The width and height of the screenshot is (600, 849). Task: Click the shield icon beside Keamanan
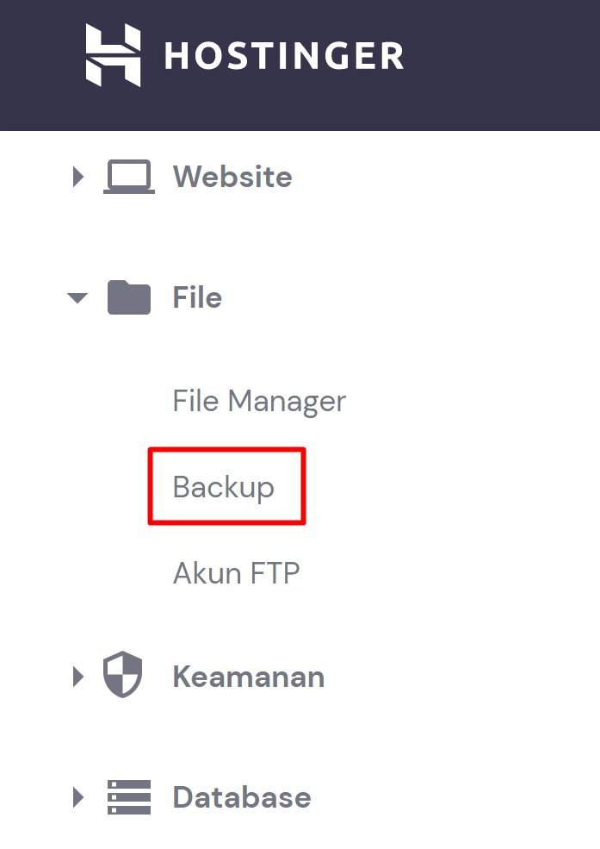click(122, 676)
